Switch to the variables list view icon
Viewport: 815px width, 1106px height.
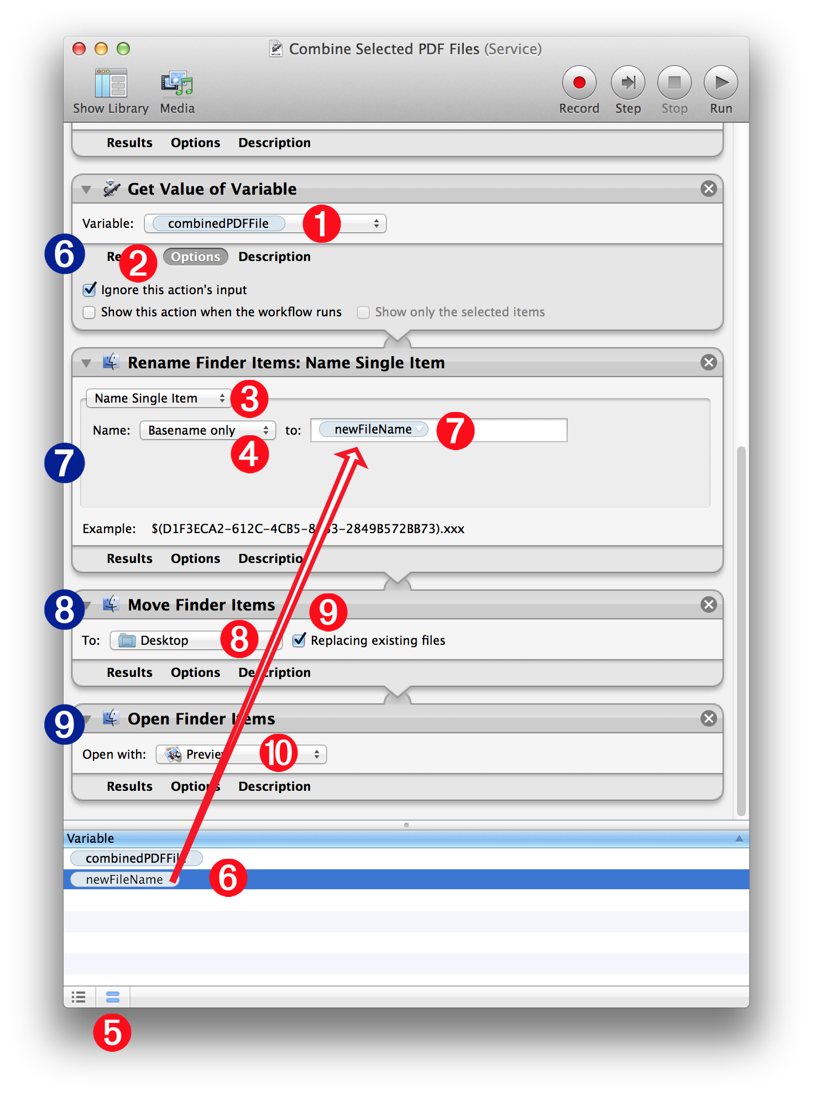tap(113, 997)
